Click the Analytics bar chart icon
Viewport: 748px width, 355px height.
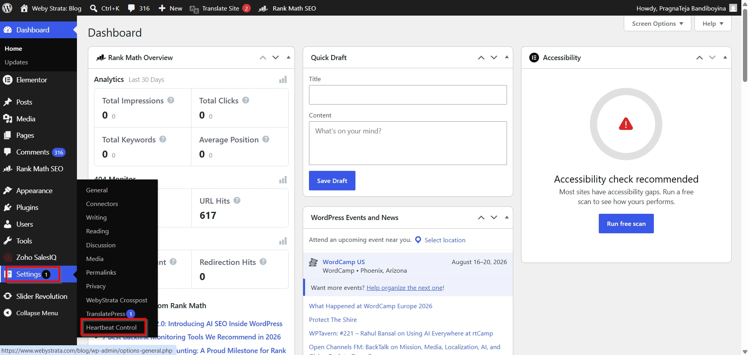click(x=283, y=80)
